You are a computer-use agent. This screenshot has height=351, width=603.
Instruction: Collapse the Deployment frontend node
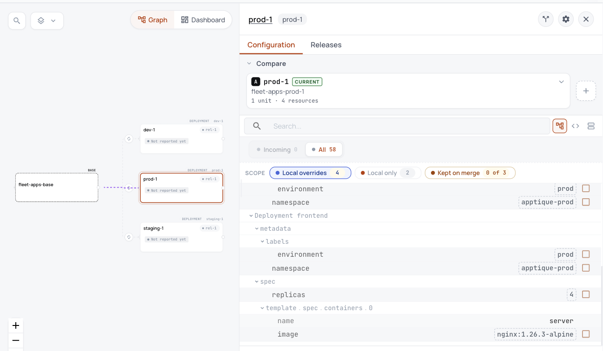[x=251, y=216]
